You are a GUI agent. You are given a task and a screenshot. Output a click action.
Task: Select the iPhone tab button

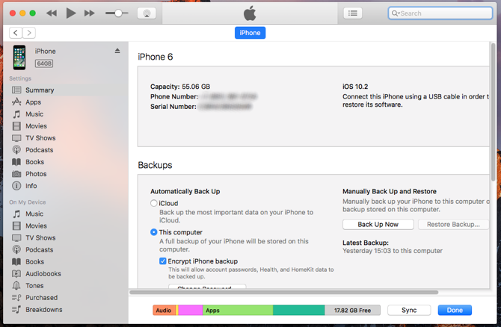(x=250, y=33)
